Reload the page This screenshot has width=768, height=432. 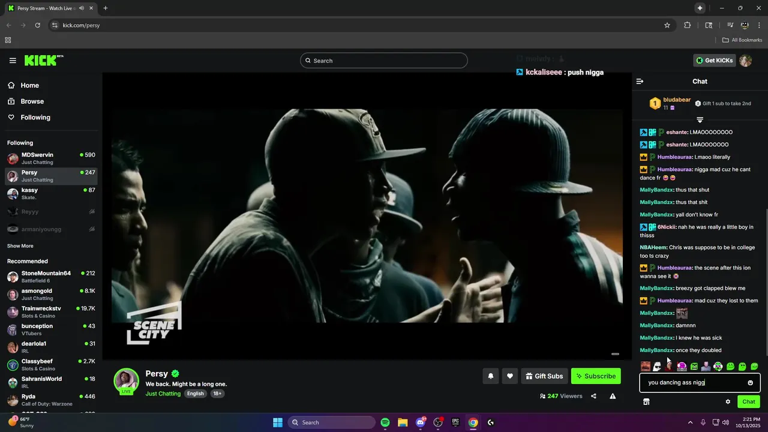click(x=37, y=25)
